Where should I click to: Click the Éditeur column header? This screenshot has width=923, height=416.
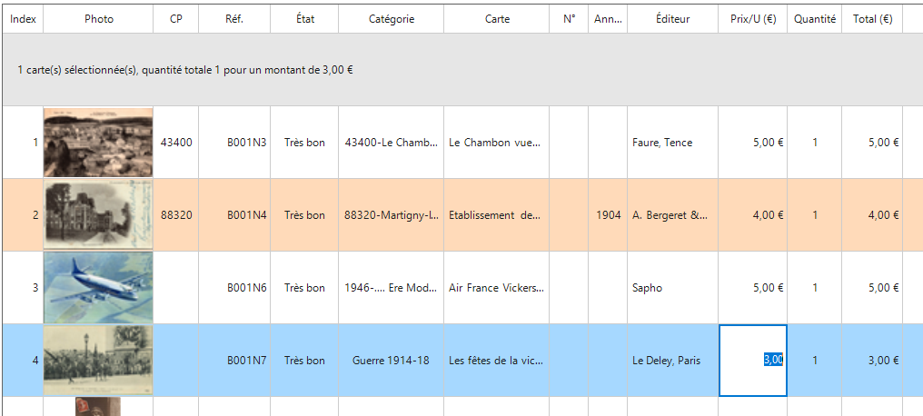point(672,19)
